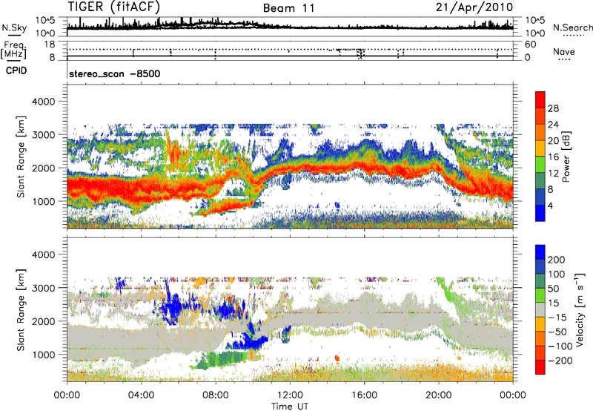Click the "04:00" time tick label
The image size is (593, 411).
point(141,395)
